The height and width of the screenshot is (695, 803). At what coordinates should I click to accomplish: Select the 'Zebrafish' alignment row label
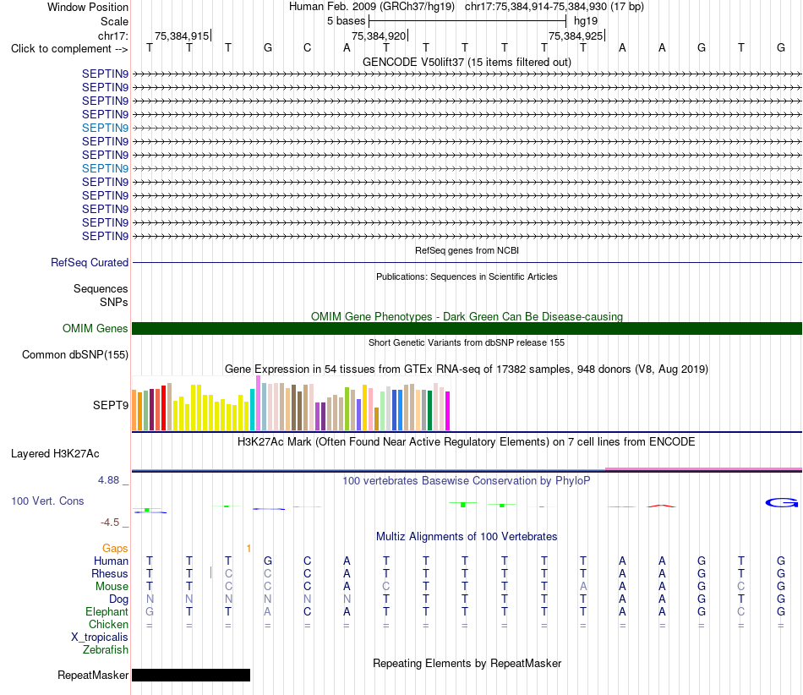(x=106, y=650)
